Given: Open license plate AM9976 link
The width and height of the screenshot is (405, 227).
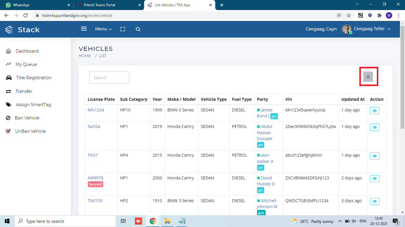Looking at the screenshot, I should 95,178.
